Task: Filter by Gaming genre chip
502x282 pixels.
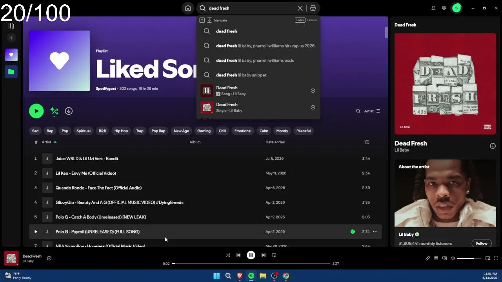Action: [204, 131]
